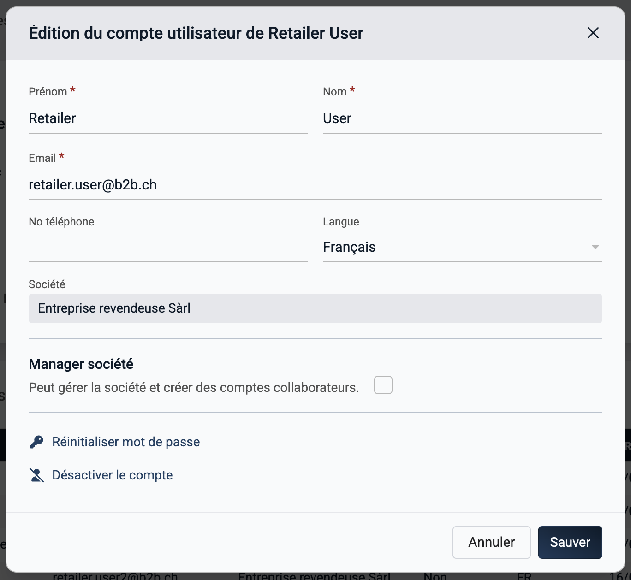
Task: Click the Société label
Action: click(x=47, y=284)
